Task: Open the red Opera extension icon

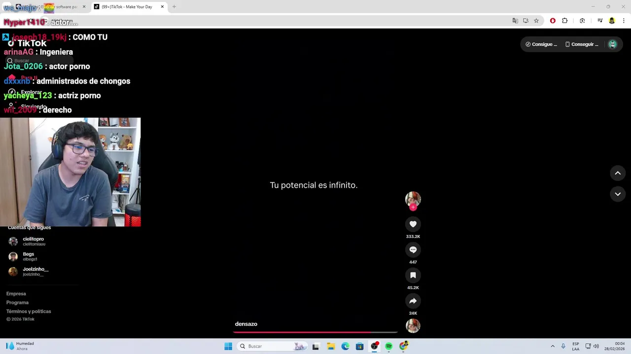Action: click(553, 21)
